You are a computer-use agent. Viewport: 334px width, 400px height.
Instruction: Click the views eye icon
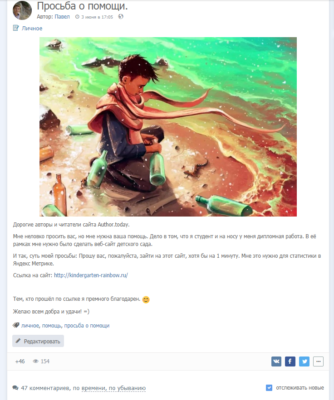click(x=35, y=361)
